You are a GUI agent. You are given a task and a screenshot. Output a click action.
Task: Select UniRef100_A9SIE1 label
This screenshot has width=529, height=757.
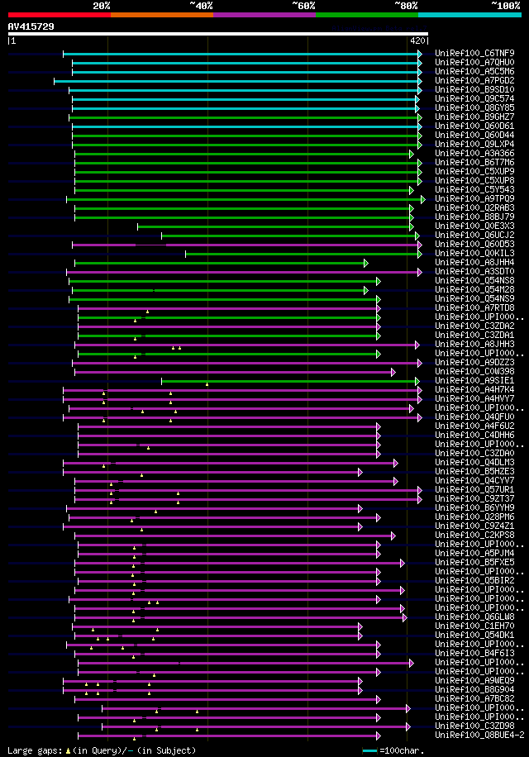[x=475, y=380]
